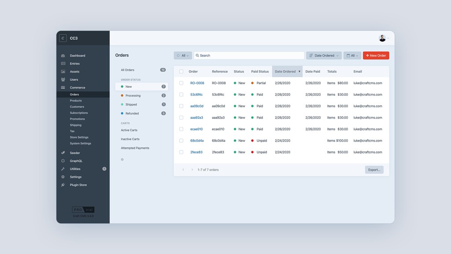Click the Entries newspaper icon
Viewport: 451px width, 254px height.
pyautogui.click(x=63, y=63)
